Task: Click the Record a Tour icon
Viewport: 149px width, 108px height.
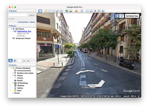Action: pyautogui.click(x=61, y=11)
